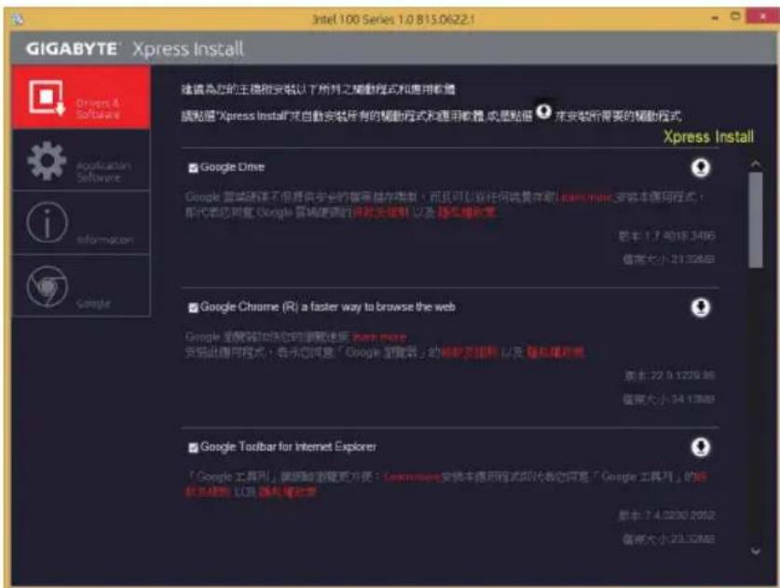Click the Xpress Install button

tap(708, 136)
